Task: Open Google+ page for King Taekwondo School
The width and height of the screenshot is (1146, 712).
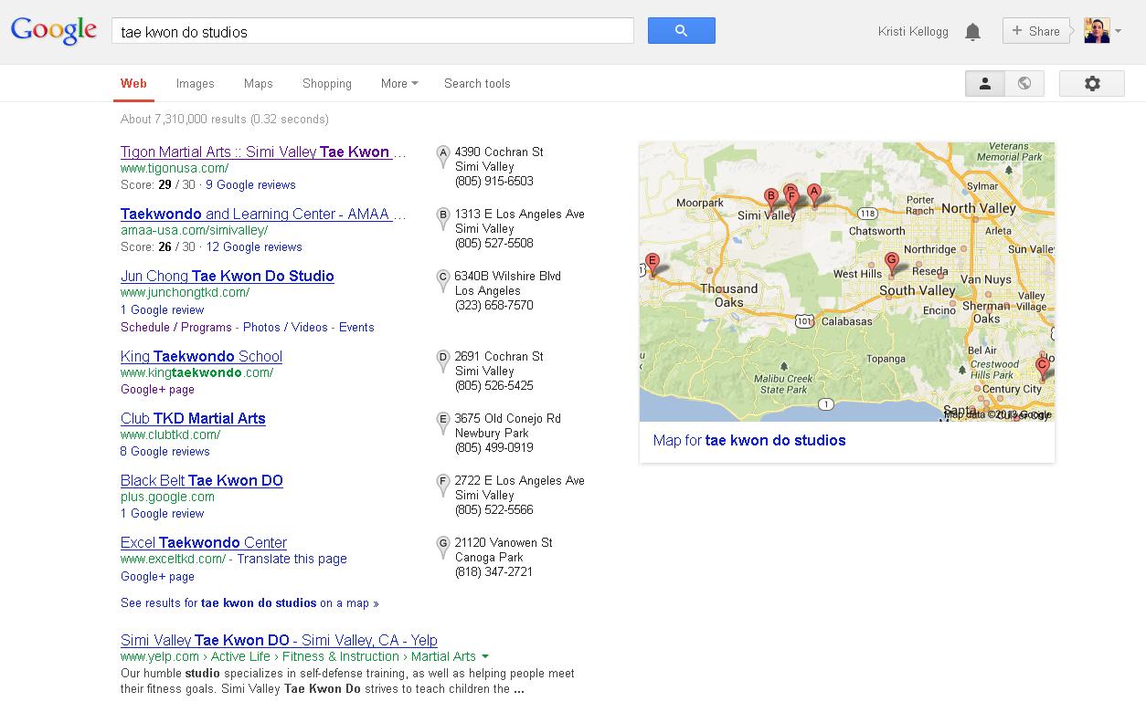Action: pyautogui.click(x=157, y=389)
